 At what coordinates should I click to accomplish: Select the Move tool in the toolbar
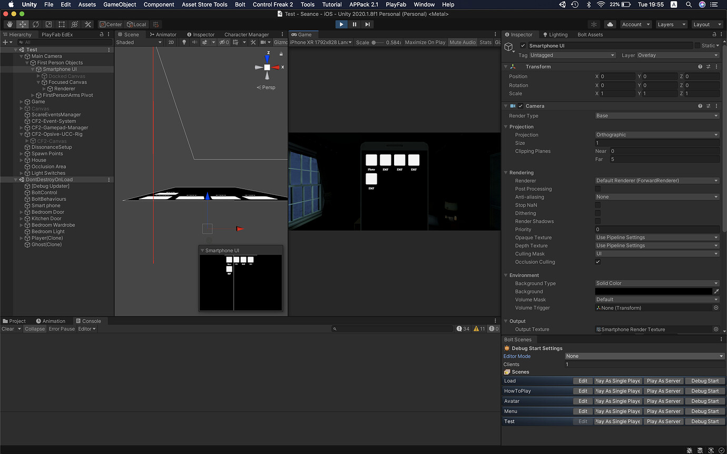[23, 24]
